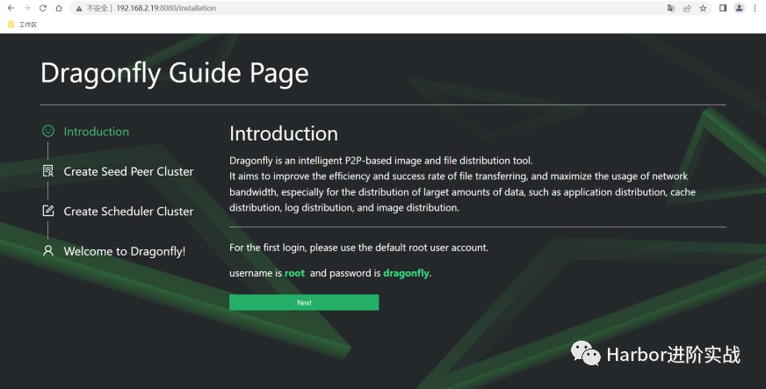Select the Welcome to Dragonfly! step
Viewport: 766px width, 389px height.
click(125, 251)
